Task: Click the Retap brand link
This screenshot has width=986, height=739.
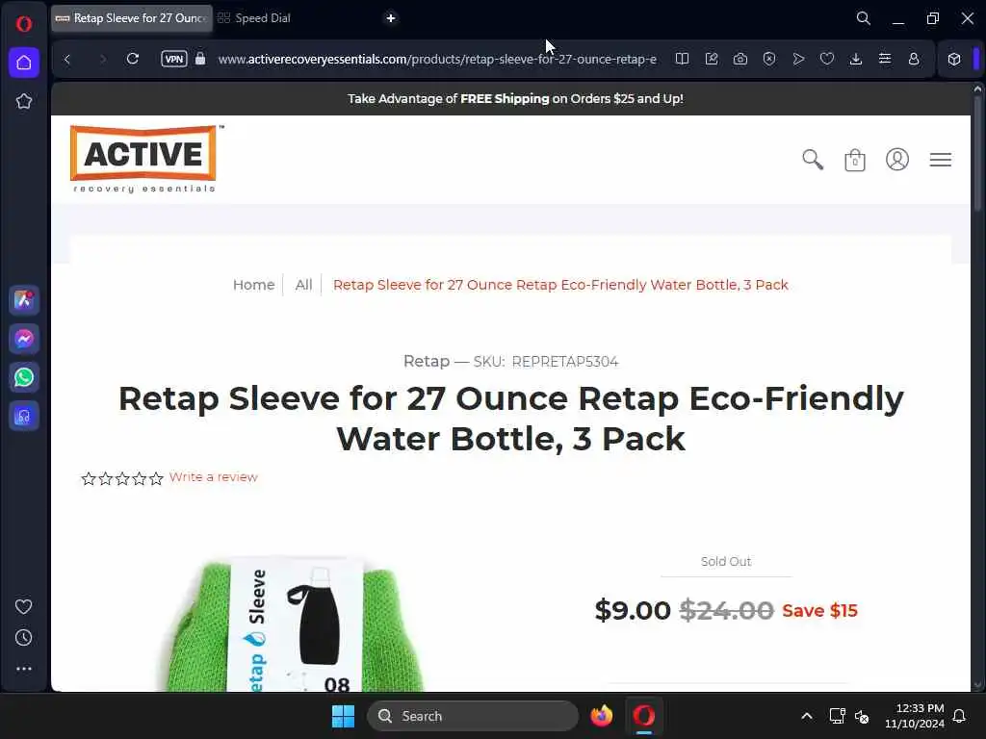Action: [x=427, y=362]
